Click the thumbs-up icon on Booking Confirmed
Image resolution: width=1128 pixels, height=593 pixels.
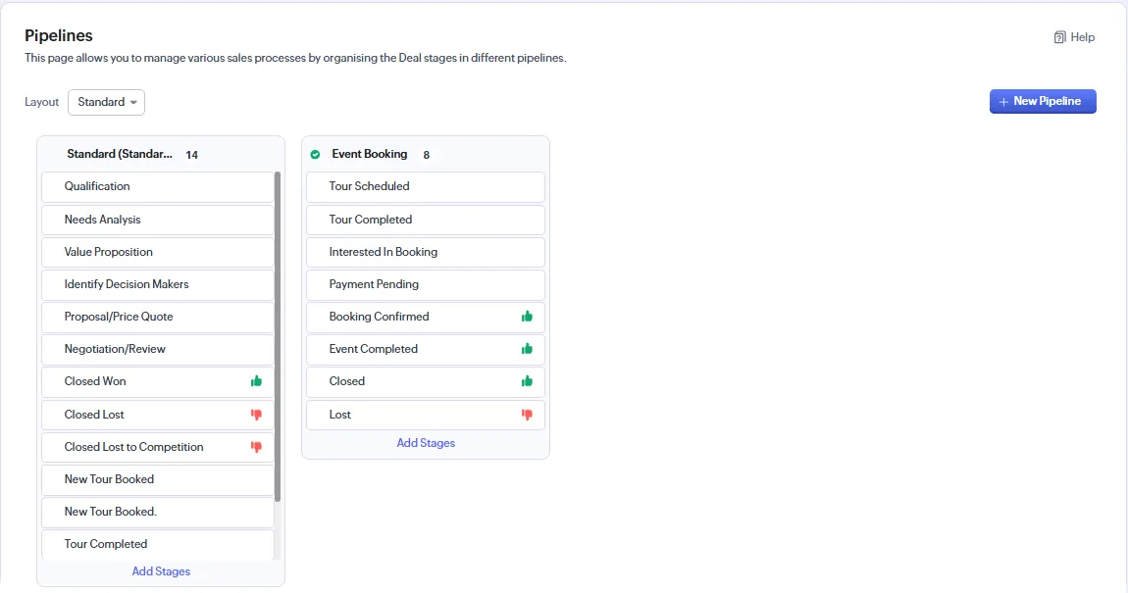pos(527,317)
